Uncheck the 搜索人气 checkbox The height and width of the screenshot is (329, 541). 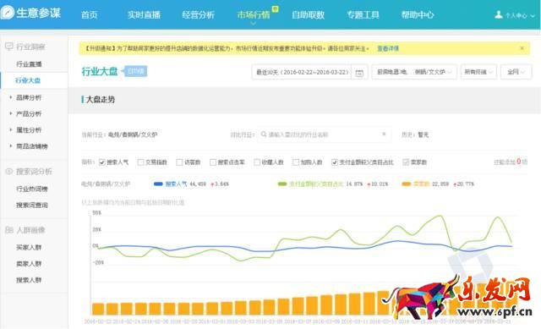(x=101, y=162)
